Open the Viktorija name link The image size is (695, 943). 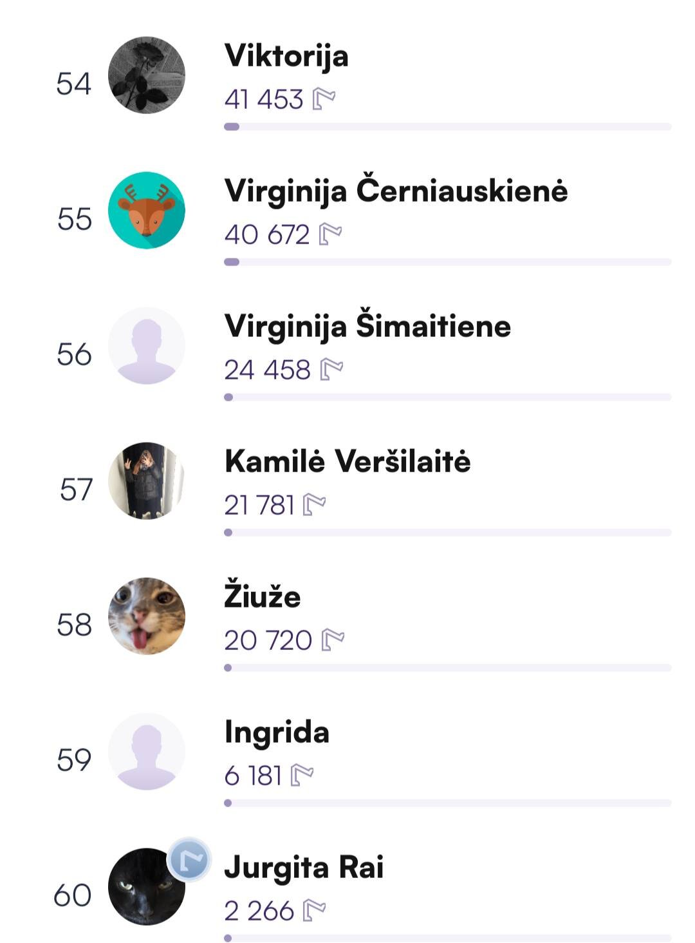tap(286, 56)
